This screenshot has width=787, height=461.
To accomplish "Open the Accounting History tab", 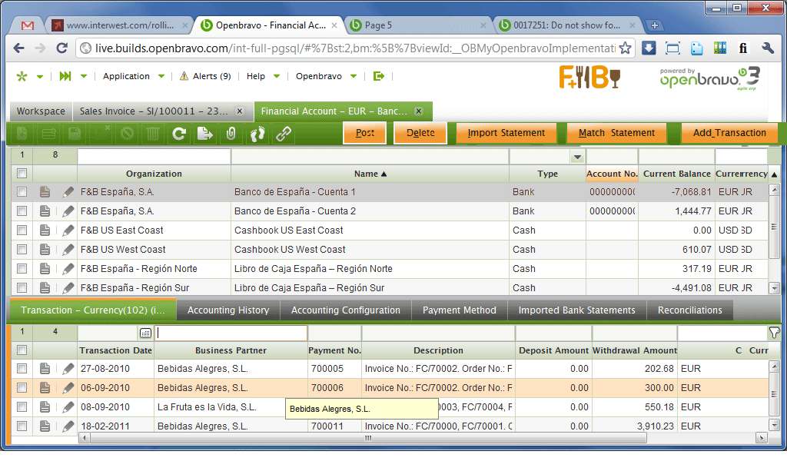I will tap(228, 310).
